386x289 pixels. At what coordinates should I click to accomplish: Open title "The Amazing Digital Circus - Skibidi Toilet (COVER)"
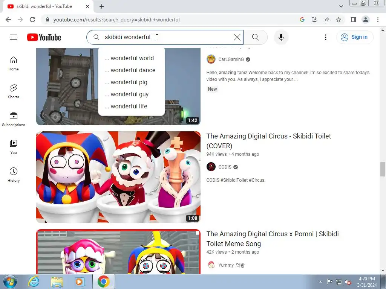pos(268,141)
